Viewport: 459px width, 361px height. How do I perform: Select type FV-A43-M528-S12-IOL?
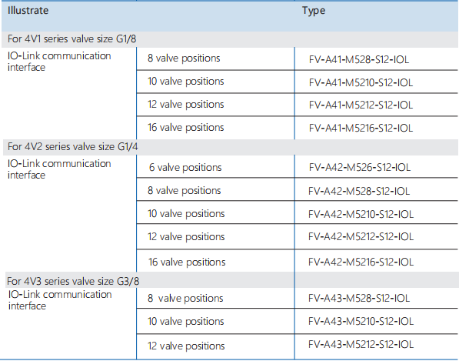click(x=359, y=298)
